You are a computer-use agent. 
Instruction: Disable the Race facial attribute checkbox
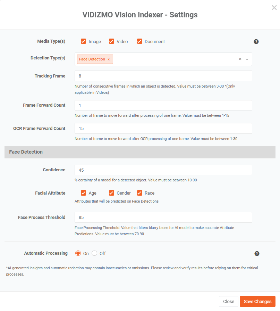click(140, 193)
